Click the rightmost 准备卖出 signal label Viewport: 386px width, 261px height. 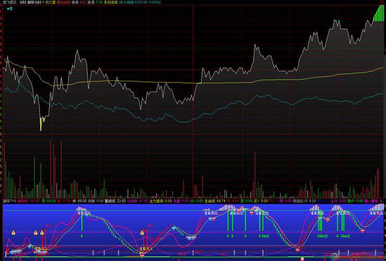click(376, 213)
